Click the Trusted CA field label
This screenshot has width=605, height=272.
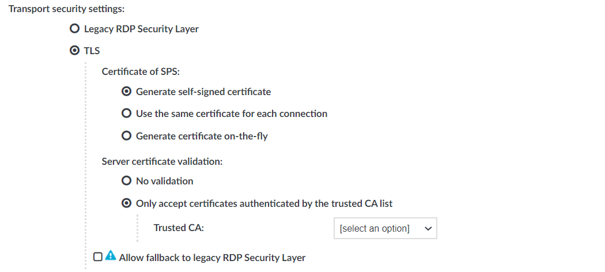point(179,228)
